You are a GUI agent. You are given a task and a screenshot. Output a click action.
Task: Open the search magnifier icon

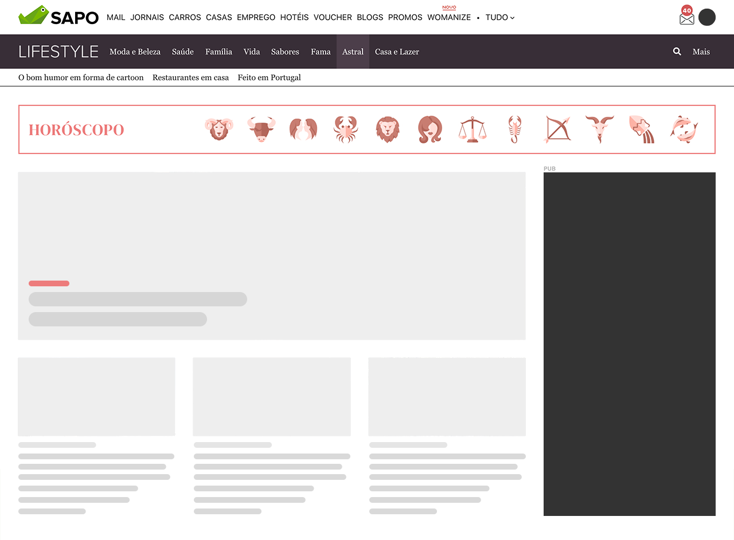677,52
